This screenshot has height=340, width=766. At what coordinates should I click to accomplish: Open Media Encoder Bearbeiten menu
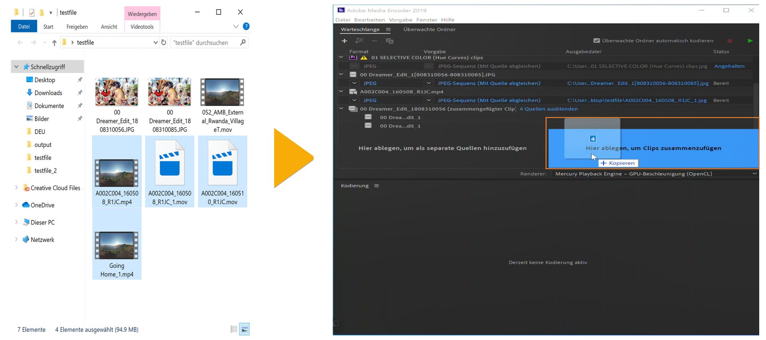[369, 20]
